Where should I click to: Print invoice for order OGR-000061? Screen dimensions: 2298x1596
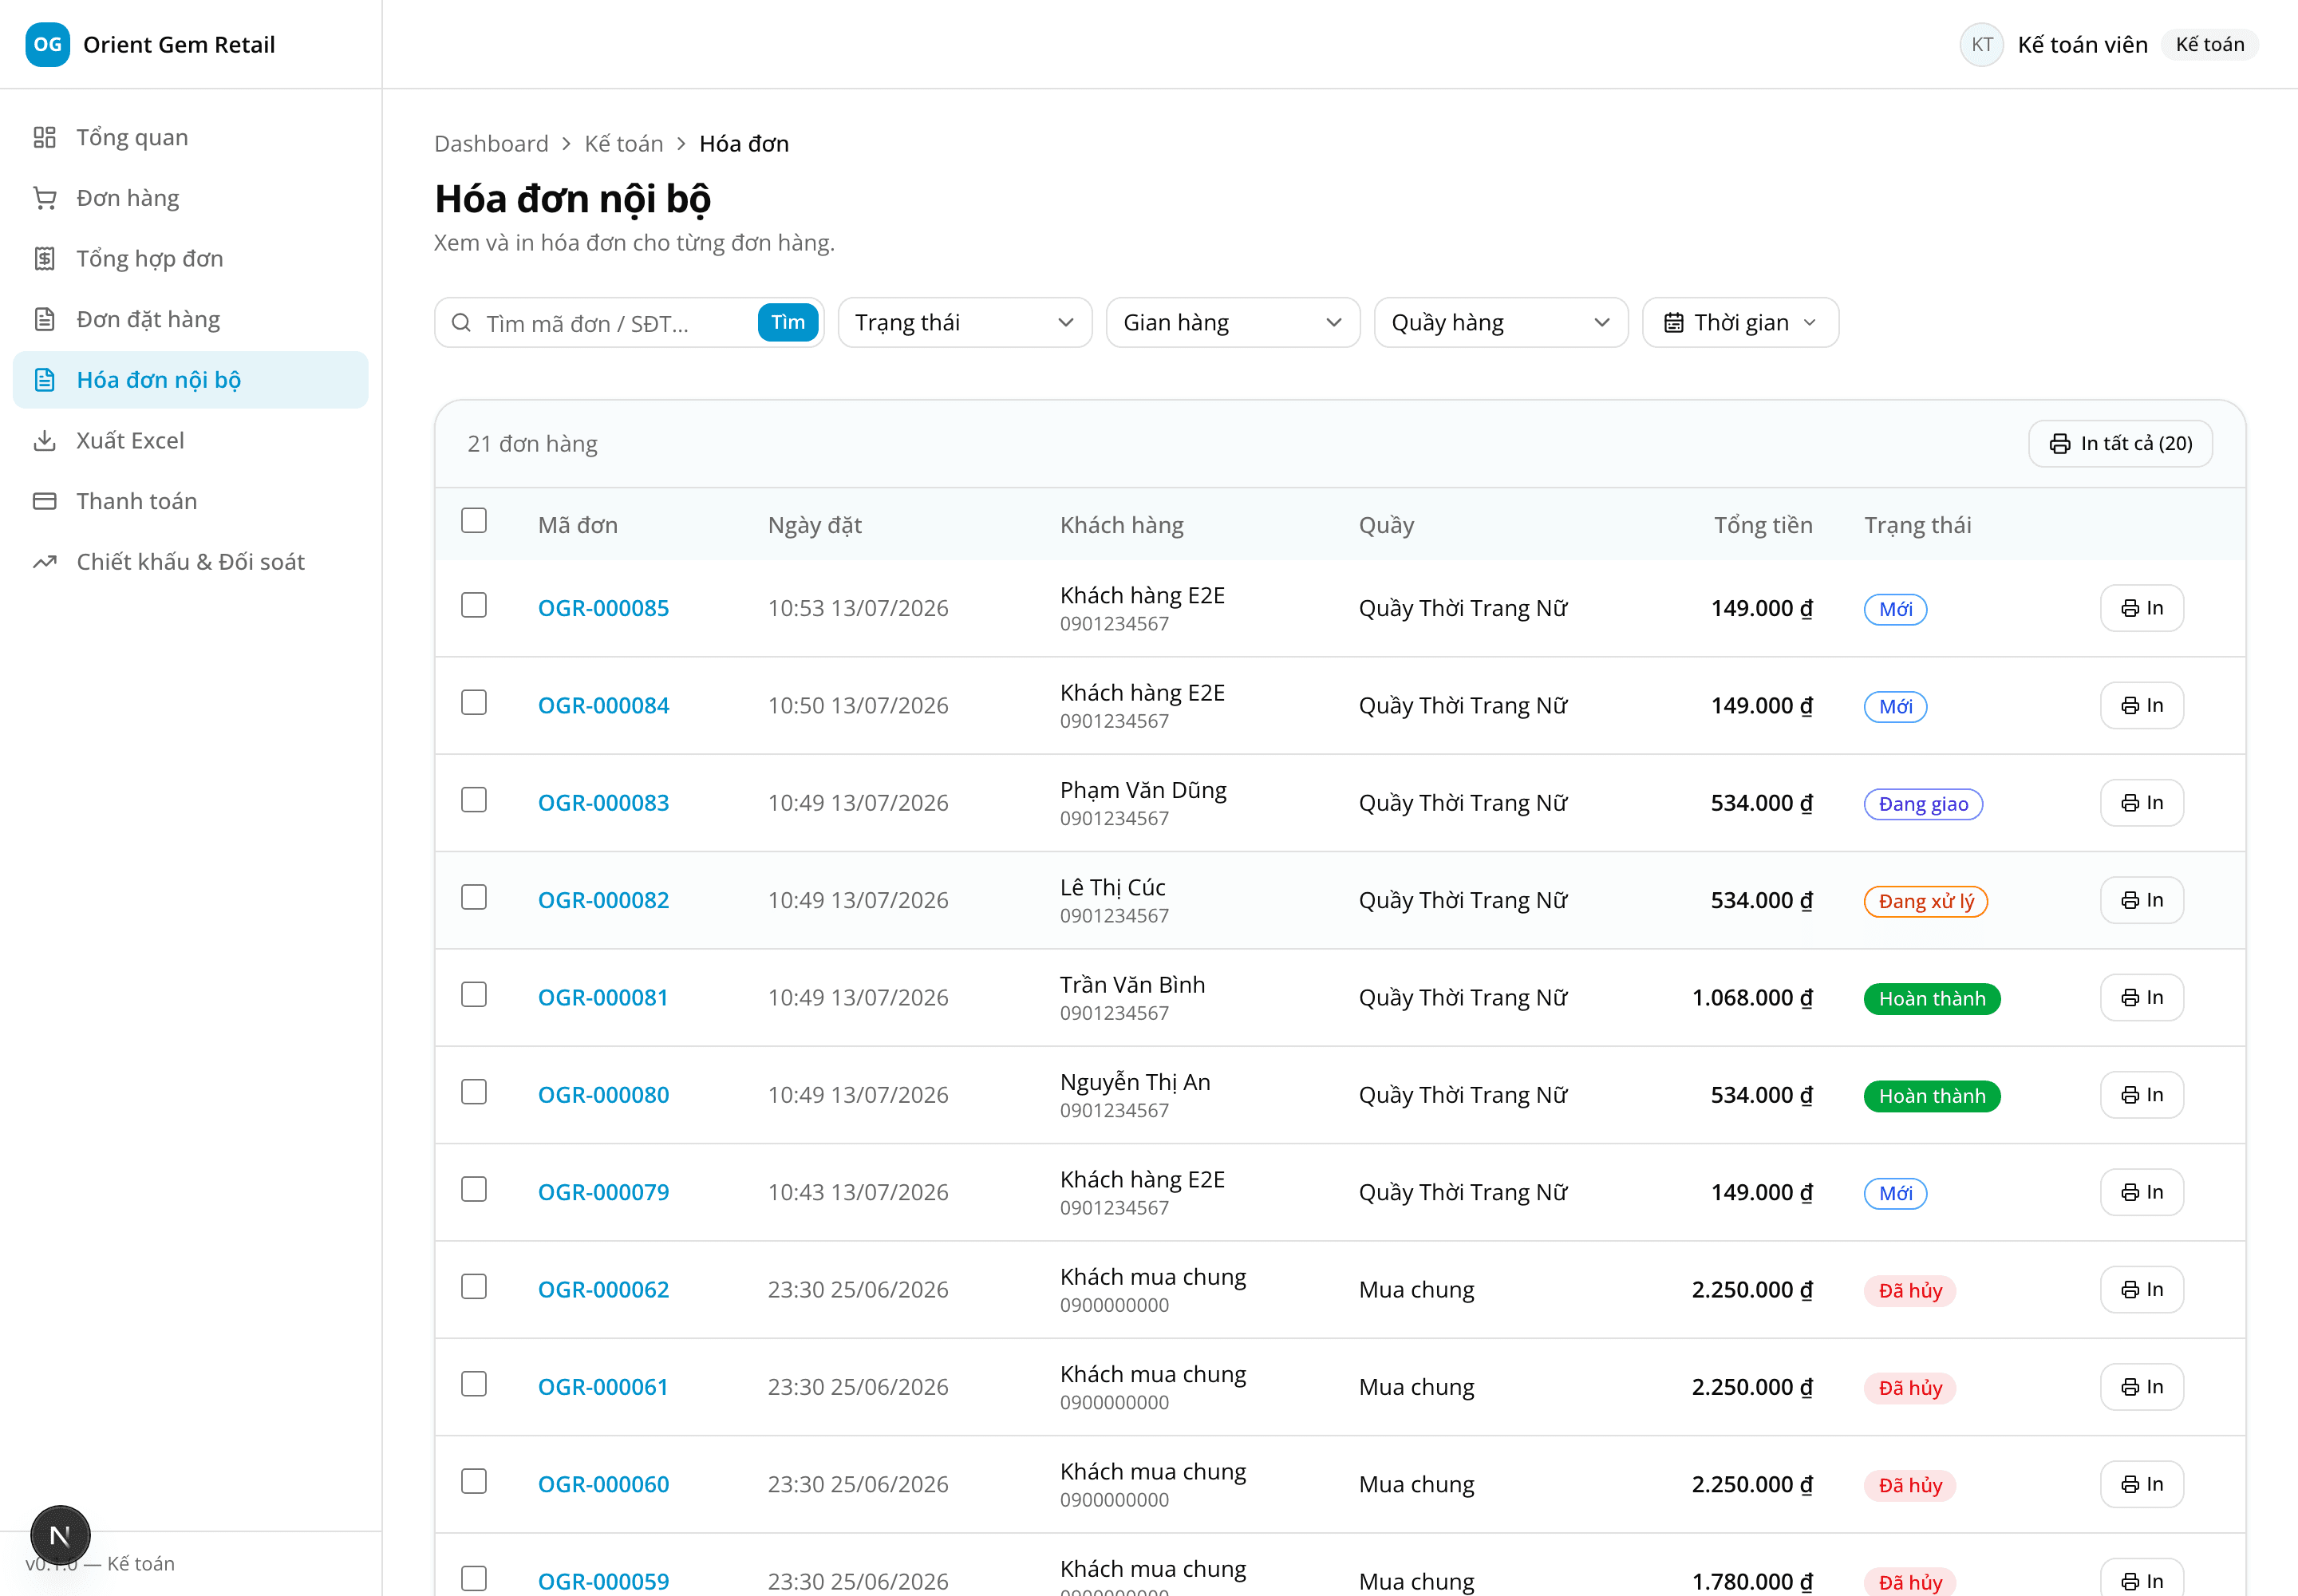2142,1387
